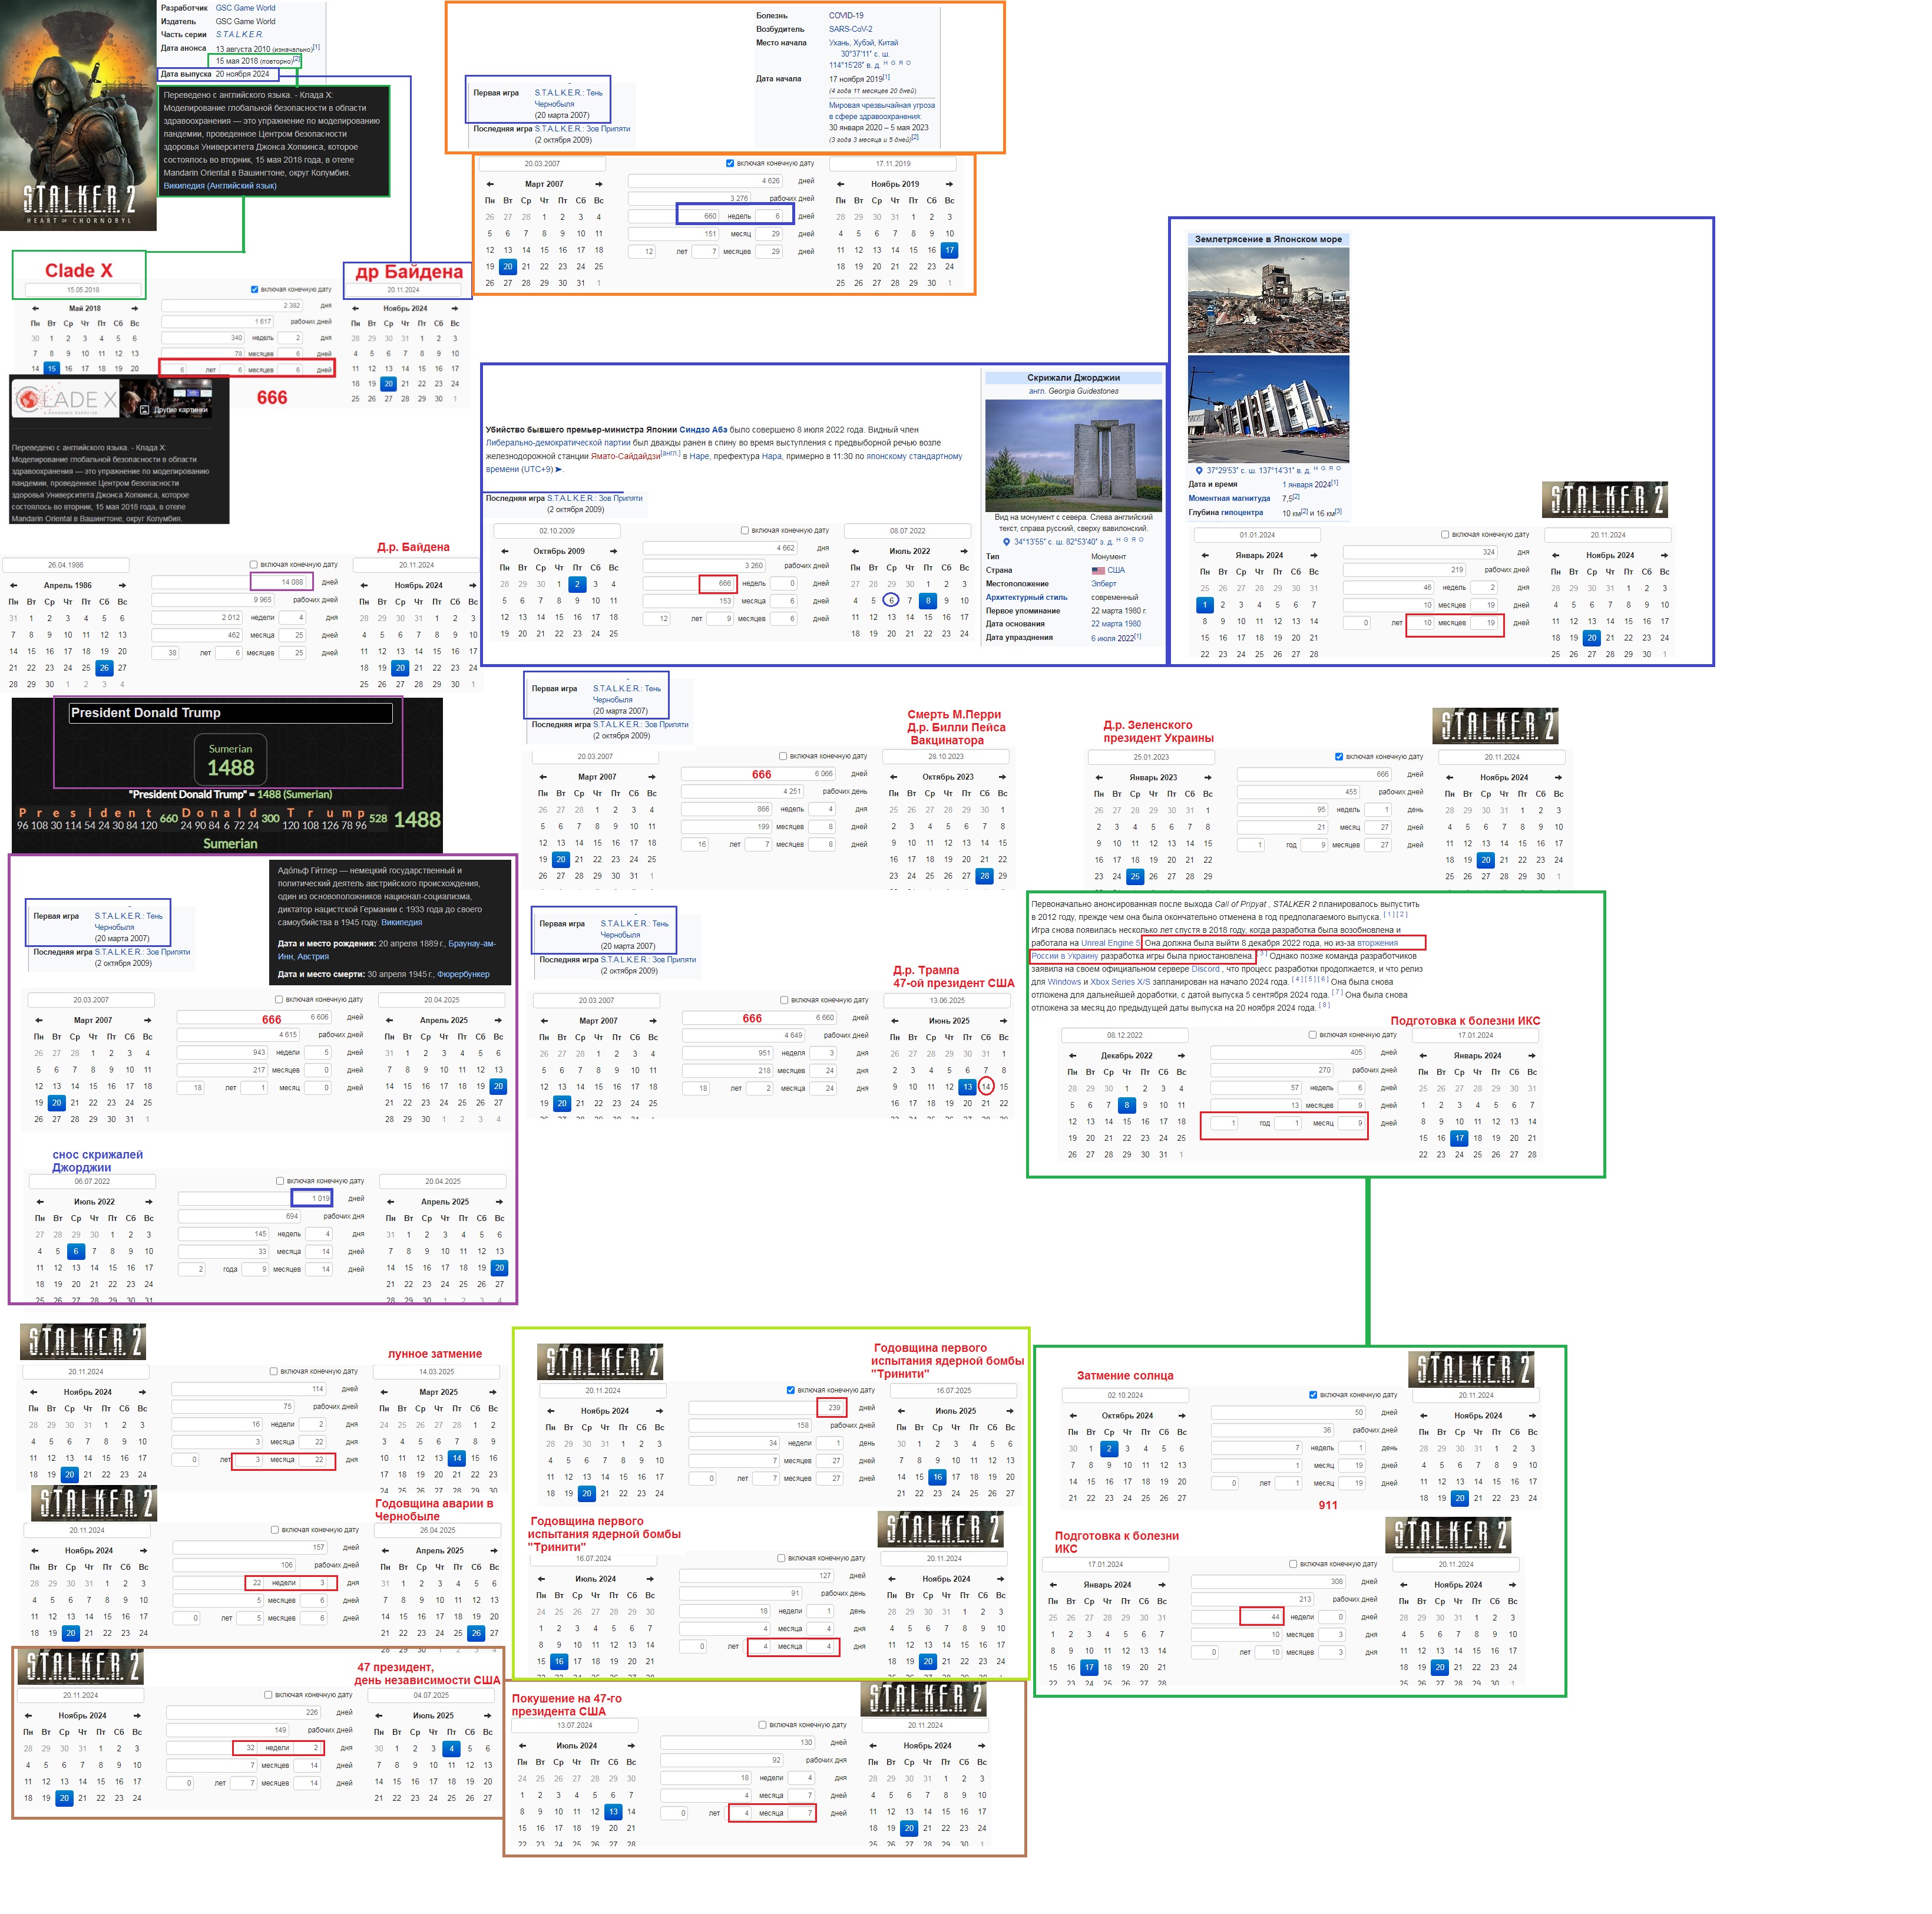The width and height of the screenshot is (1932, 1914).
Task: Uncheck включая конечную дату beside 17.11.2019 field
Action: (730, 163)
